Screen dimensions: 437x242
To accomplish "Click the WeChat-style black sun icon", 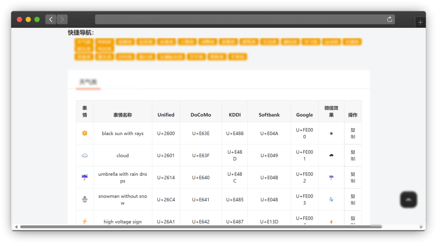I will (331, 133).
